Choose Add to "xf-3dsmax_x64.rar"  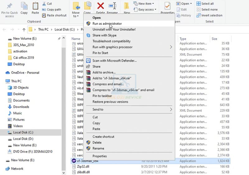129,78
